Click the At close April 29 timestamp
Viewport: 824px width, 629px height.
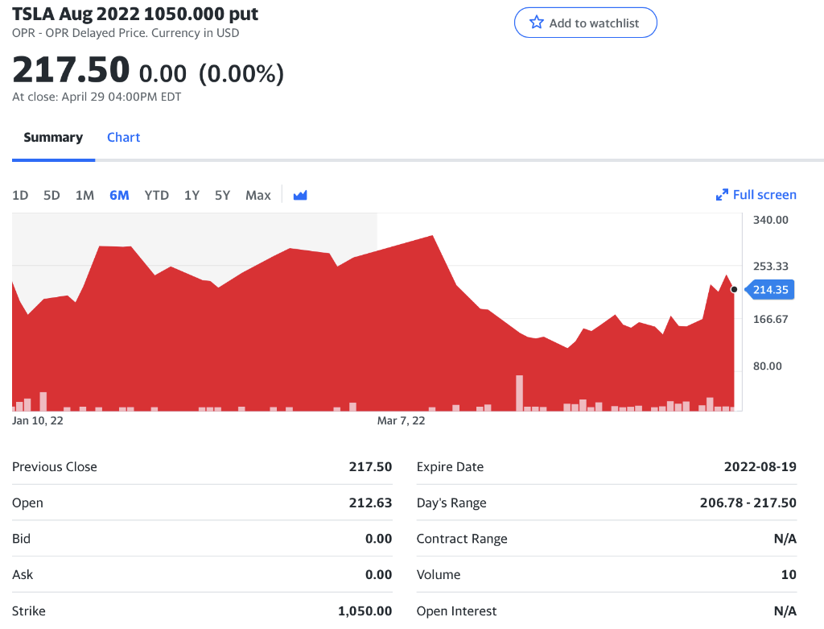click(x=97, y=97)
